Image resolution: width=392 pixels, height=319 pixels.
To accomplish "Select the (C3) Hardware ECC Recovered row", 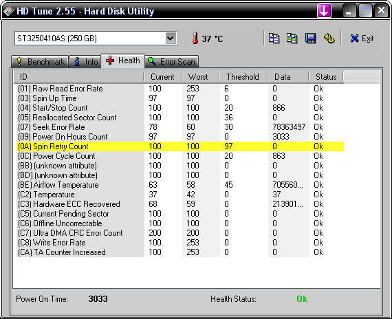I will pos(180,204).
